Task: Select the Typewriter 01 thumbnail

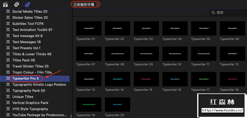Action: [89, 28]
